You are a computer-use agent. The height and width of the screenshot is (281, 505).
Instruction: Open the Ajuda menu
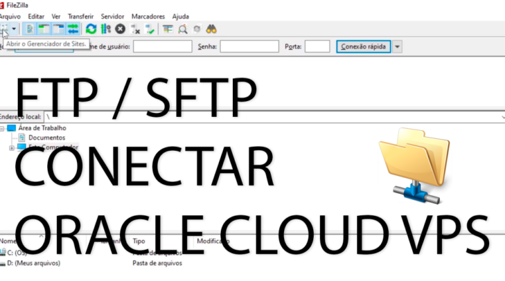coord(181,16)
